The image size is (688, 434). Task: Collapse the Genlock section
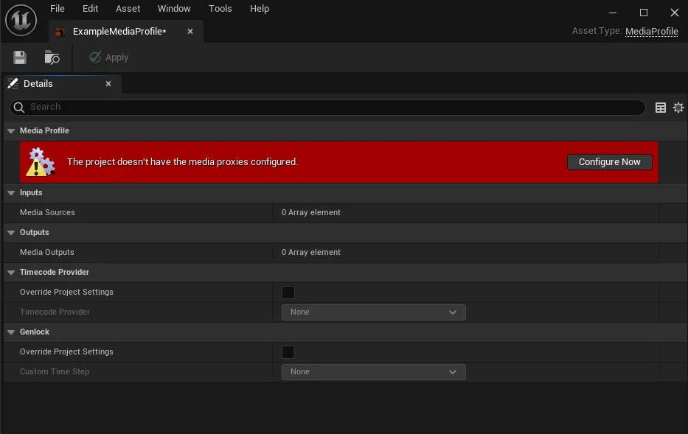(11, 332)
